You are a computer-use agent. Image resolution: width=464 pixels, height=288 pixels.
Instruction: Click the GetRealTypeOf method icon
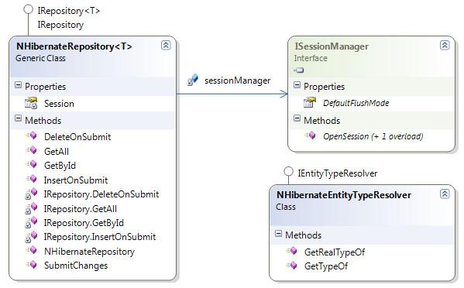tap(292, 252)
